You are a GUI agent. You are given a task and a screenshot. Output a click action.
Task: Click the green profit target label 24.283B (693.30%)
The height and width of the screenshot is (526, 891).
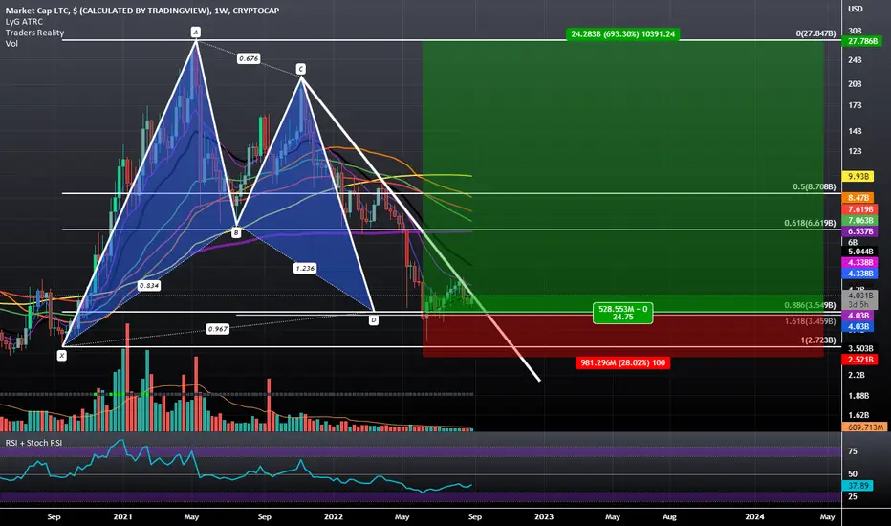[622, 34]
